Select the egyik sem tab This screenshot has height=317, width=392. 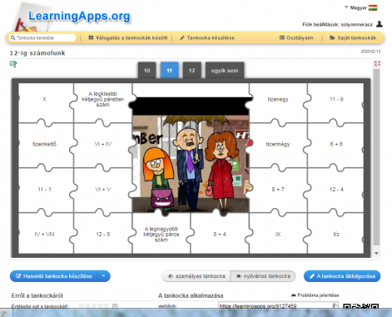[225, 71]
